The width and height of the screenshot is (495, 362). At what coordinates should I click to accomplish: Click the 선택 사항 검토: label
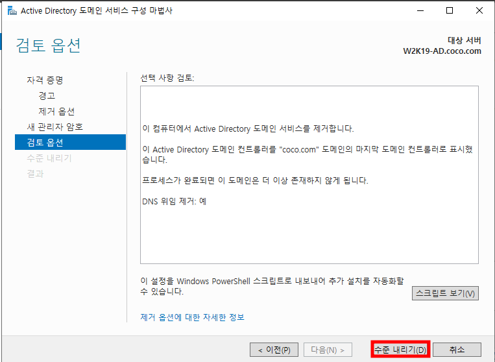pyautogui.click(x=167, y=78)
